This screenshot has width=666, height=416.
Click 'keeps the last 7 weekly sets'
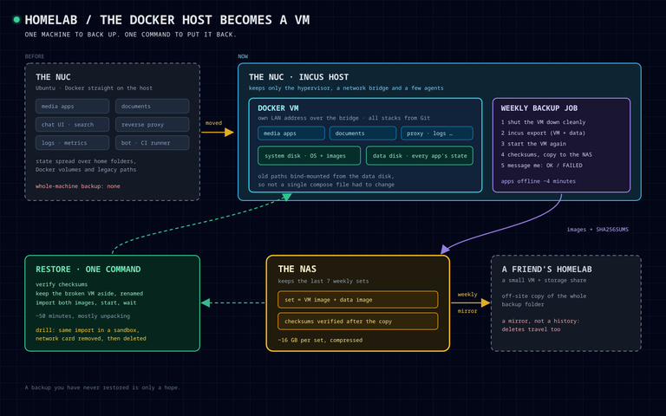(x=323, y=281)
